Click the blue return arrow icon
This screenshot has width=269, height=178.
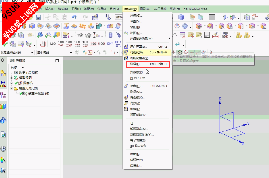(177, 44)
